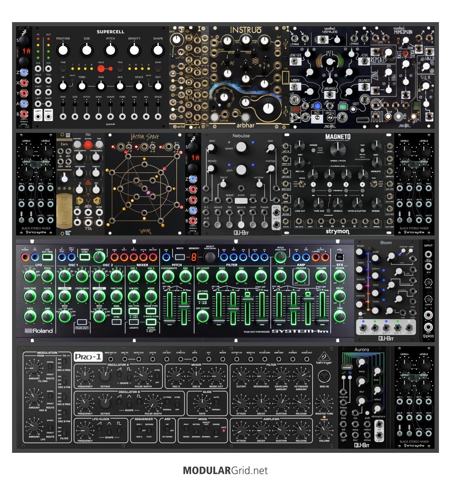451x479 pixels.
Task: Push the System-1m LPF TYPE button
Action: (202, 296)
